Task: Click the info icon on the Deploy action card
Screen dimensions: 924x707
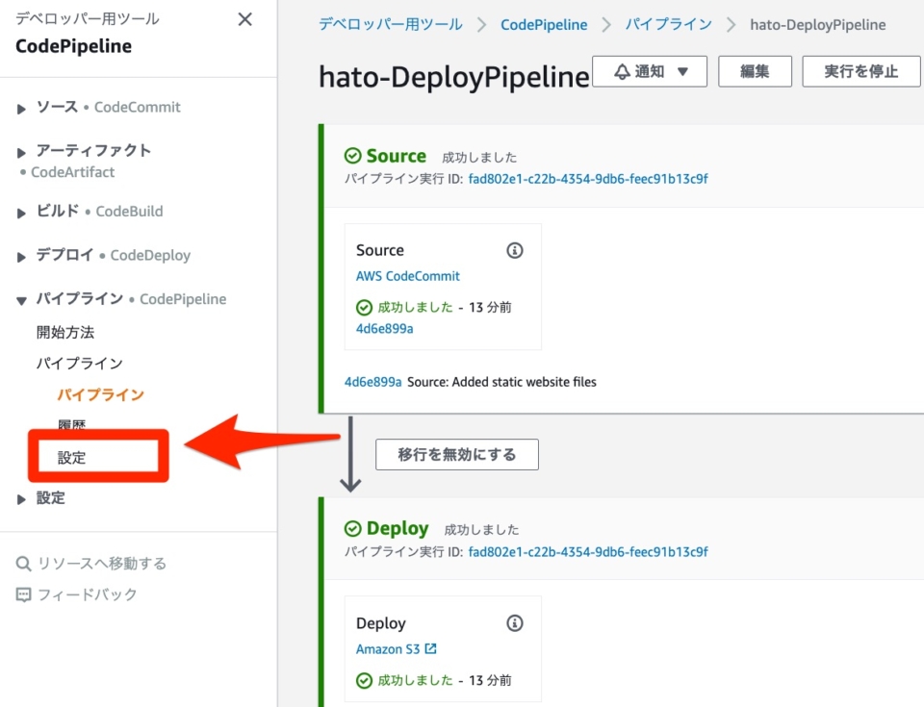Action: click(x=514, y=623)
